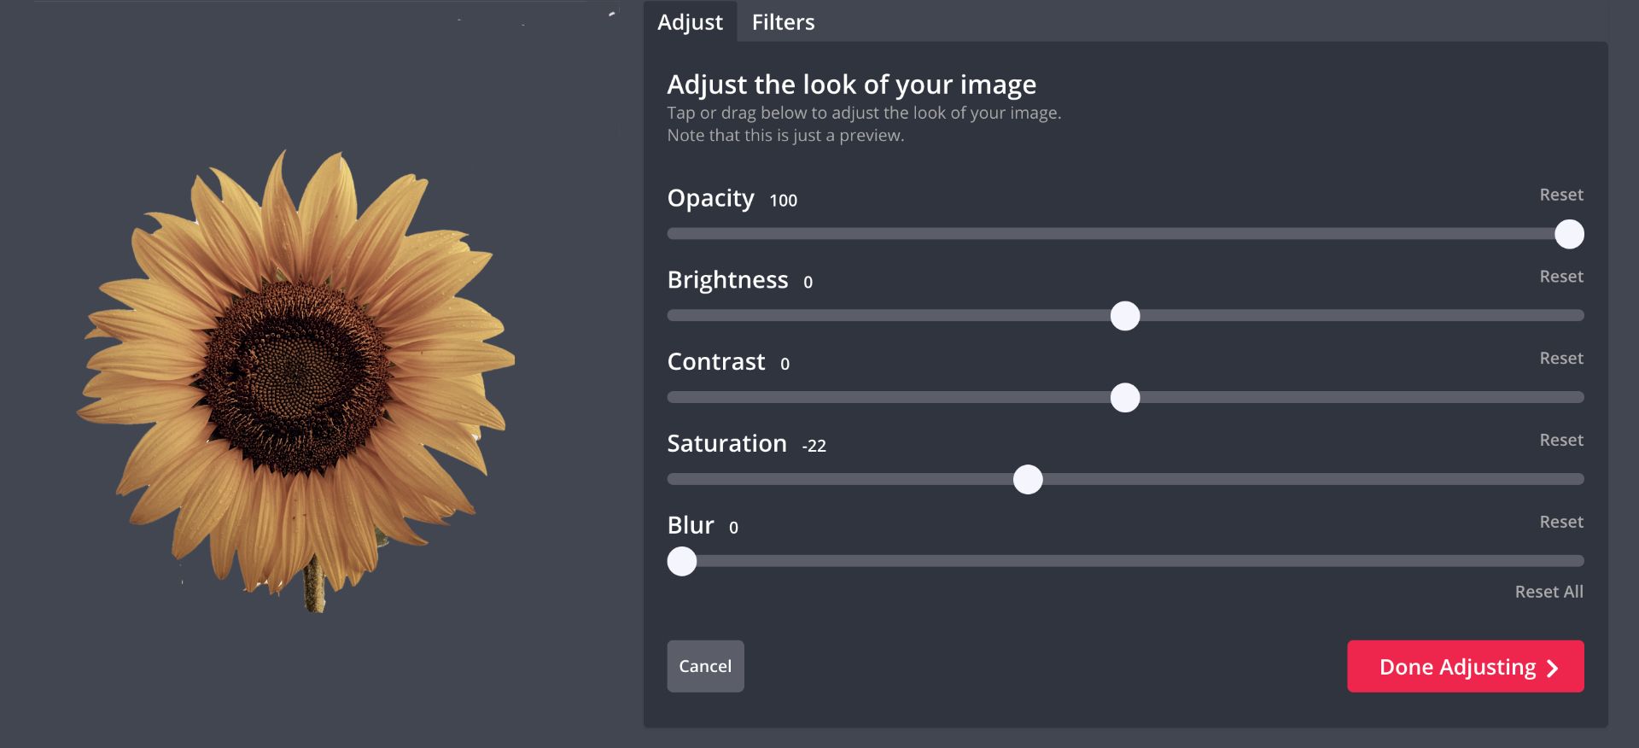The image size is (1639, 748).
Task: Click the Contrast slider handle
Action: point(1125,398)
